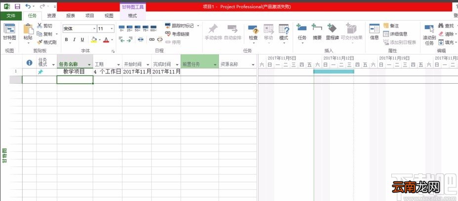Click the empty task name cell in row 2

[x=75, y=79]
